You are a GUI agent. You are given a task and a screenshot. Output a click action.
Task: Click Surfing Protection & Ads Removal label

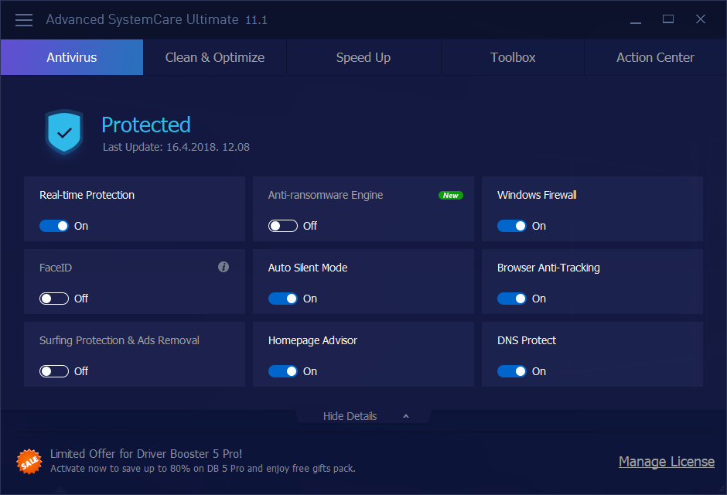click(120, 340)
